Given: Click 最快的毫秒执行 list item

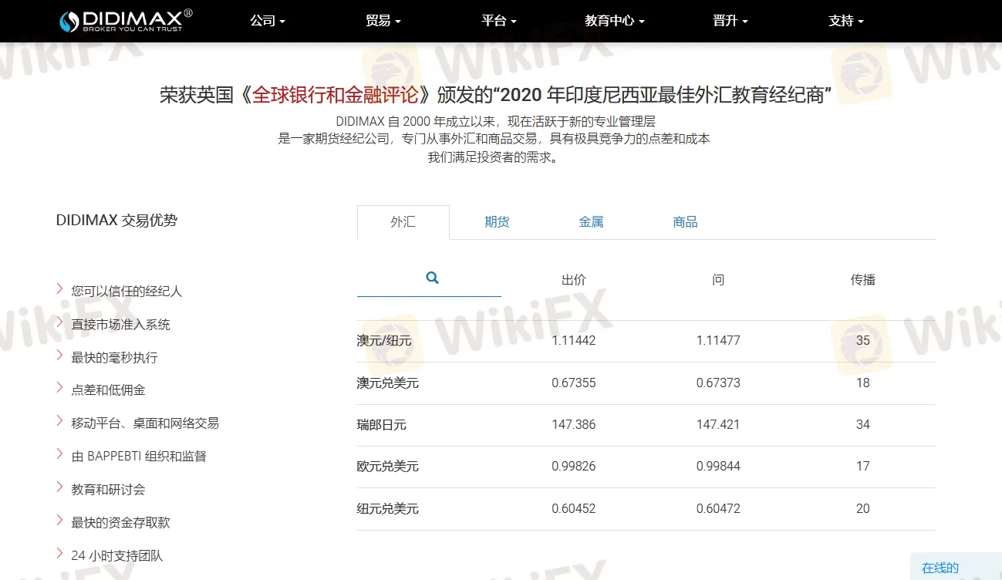Looking at the screenshot, I should coord(114,358).
